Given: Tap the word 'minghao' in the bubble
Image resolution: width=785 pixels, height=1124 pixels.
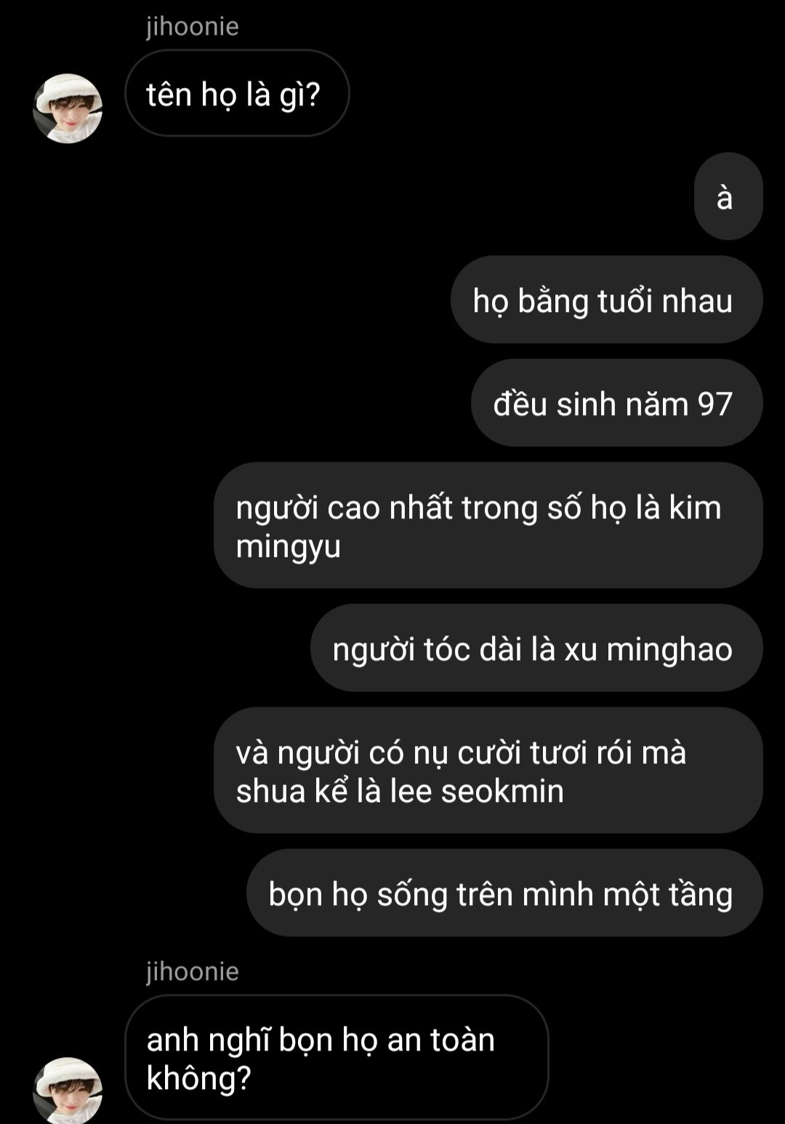Looking at the screenshot, I should point(669,649).
